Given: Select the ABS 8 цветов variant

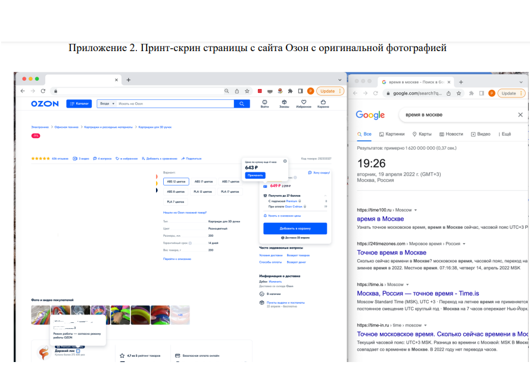Looking at the screenshot, I should pos(176,191).
